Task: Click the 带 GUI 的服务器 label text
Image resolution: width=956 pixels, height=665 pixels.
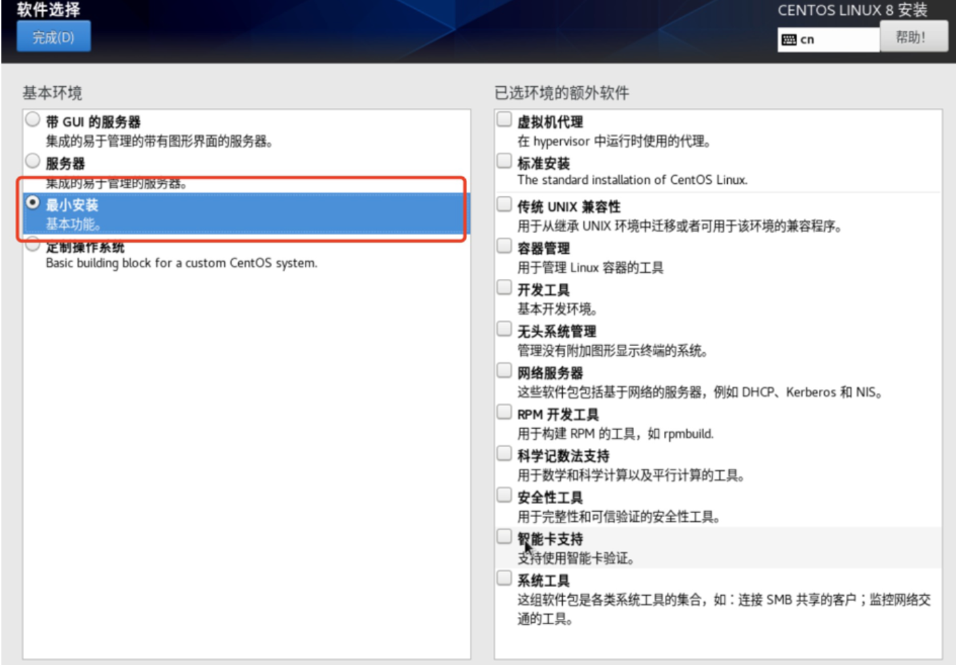Action: click(93, 122)
